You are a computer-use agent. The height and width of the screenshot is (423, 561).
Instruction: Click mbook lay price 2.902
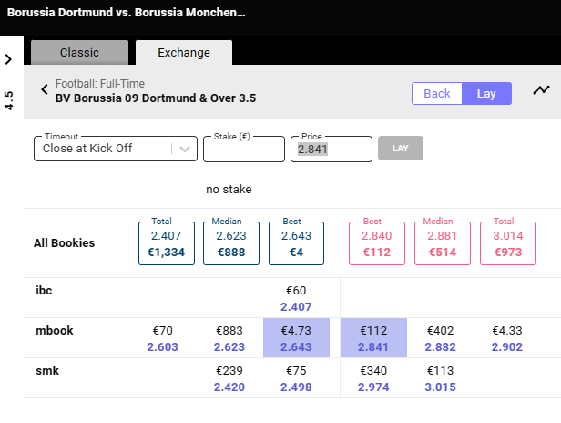507,347
